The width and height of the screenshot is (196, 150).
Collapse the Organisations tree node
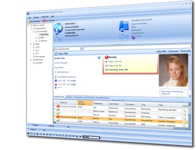(31, 29)
